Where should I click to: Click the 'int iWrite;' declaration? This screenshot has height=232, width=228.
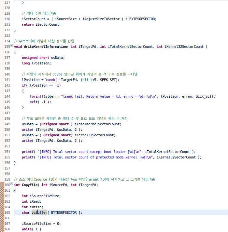click(33, 207)
